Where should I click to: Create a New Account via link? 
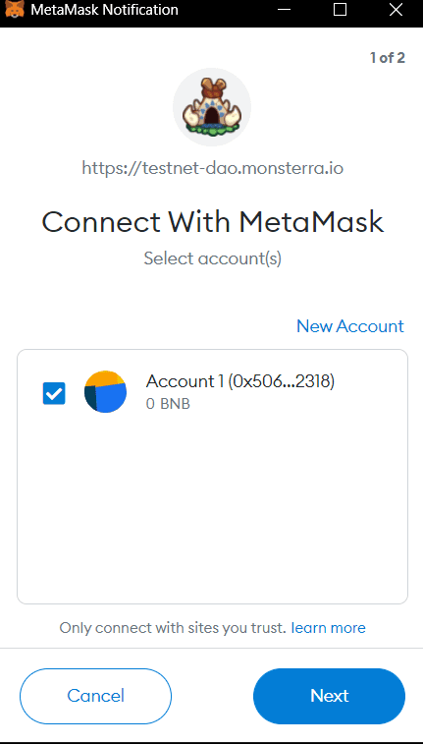(350, 326)
